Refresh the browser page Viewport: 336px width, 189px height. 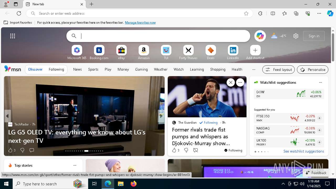tap(19, 13)
